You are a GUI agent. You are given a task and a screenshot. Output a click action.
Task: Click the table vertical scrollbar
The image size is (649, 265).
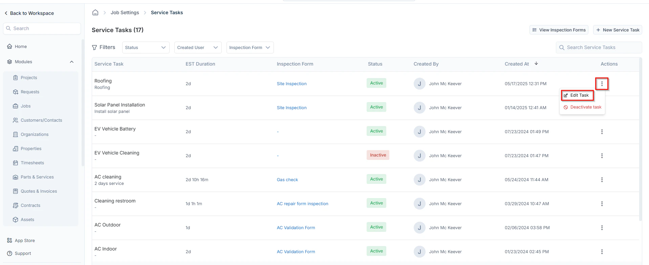coord(641,139)
